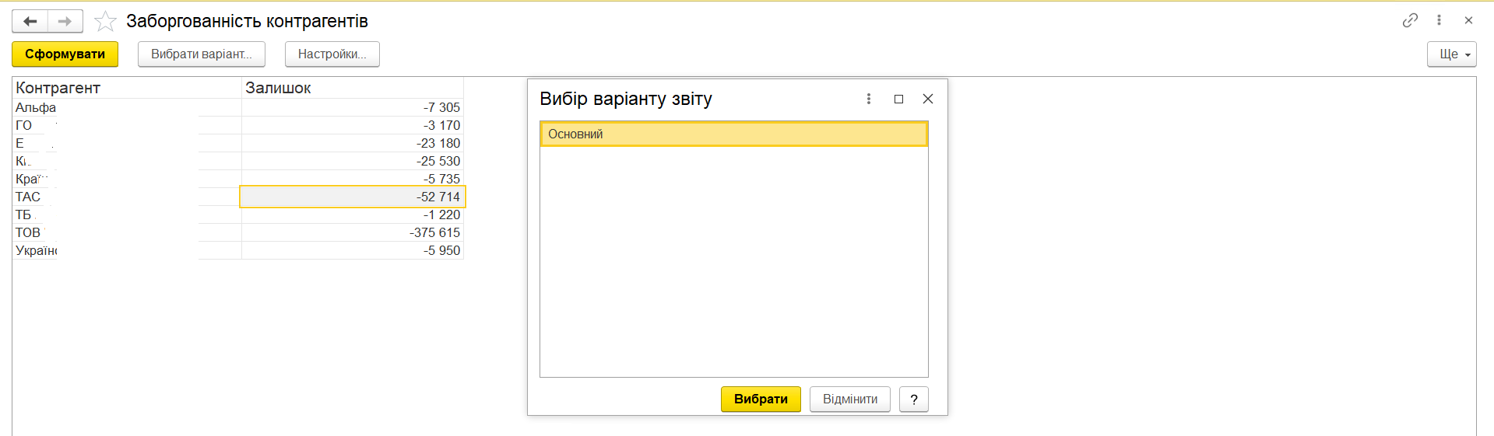The image size is (1494, 436).
Task: Select the Альфа counterparty row
Action: click(x=36, y=107)
